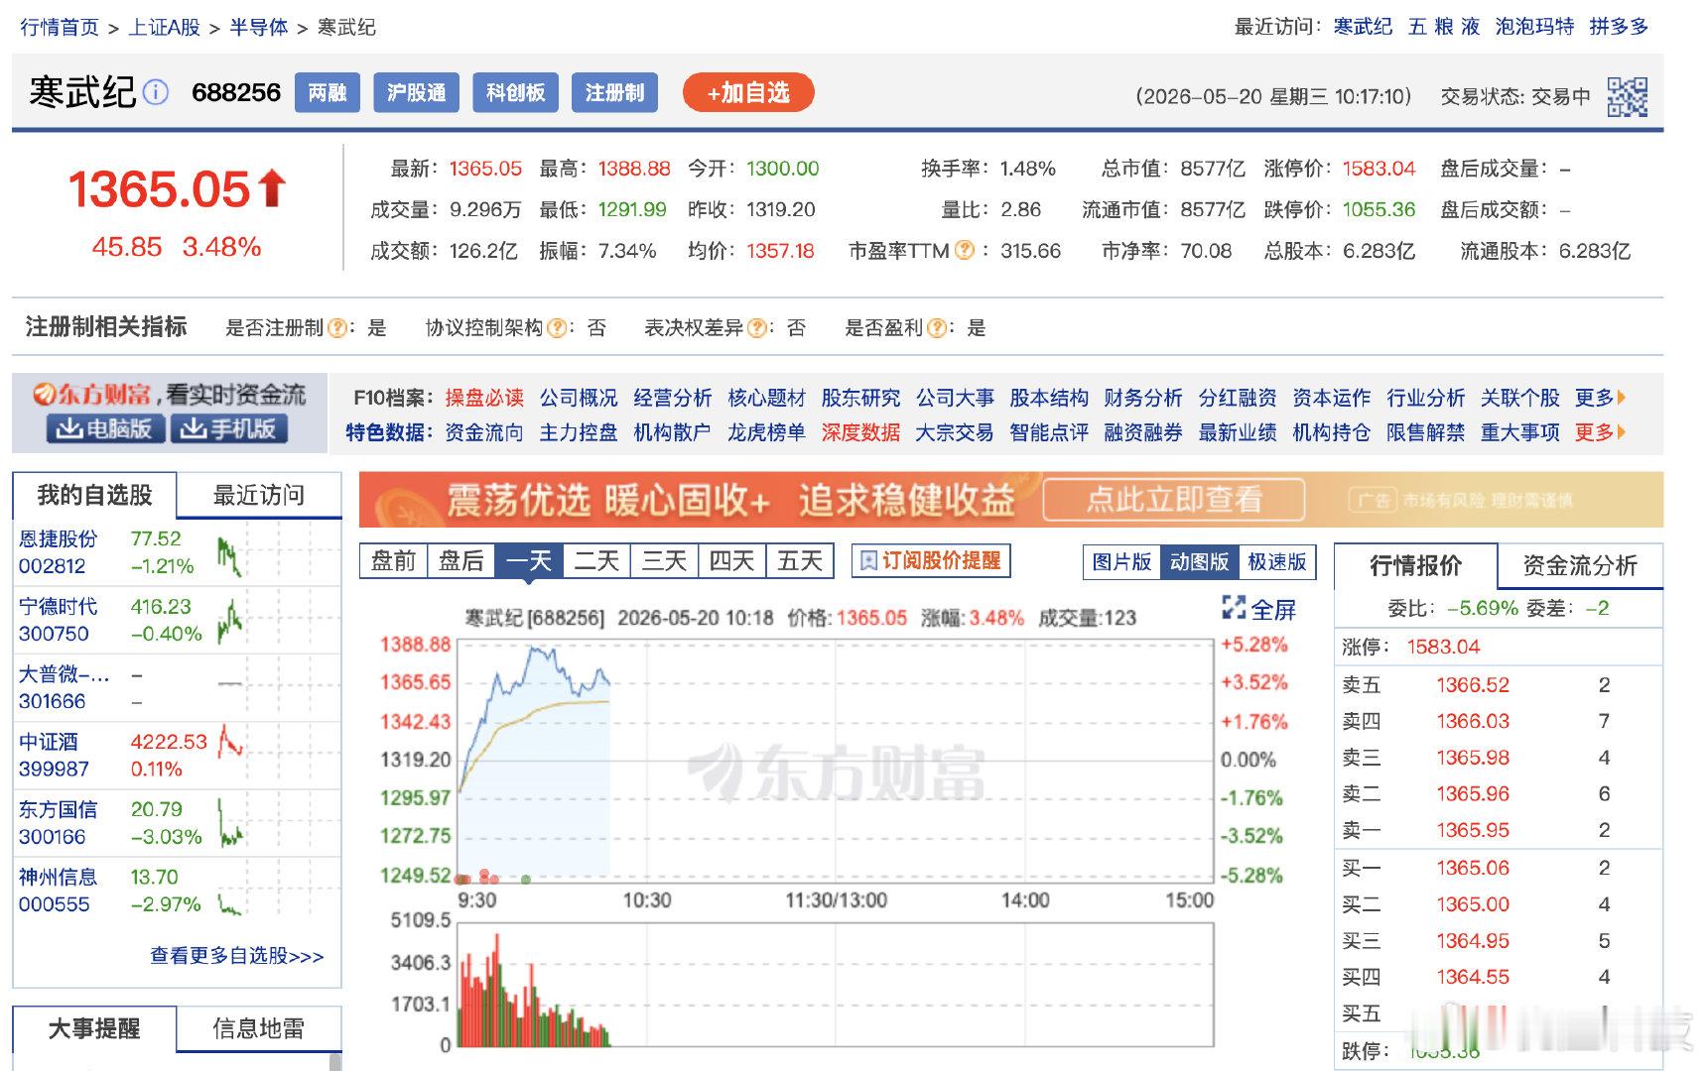The height and width of the screenshot is (1071, 1708).
Task: Switch to 盘前 chart tab
Action: [x=393, y=561]
